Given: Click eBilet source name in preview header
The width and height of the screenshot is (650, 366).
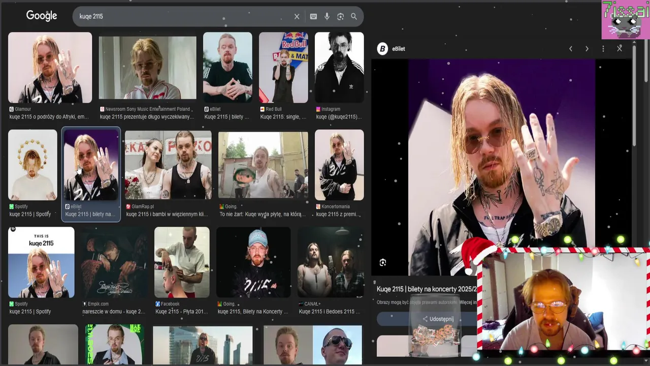Looking at the screenshot, I should coord(398,49).
